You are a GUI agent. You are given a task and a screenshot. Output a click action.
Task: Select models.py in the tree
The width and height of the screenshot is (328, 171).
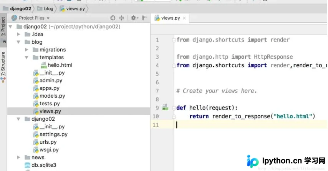pos(52,96)
